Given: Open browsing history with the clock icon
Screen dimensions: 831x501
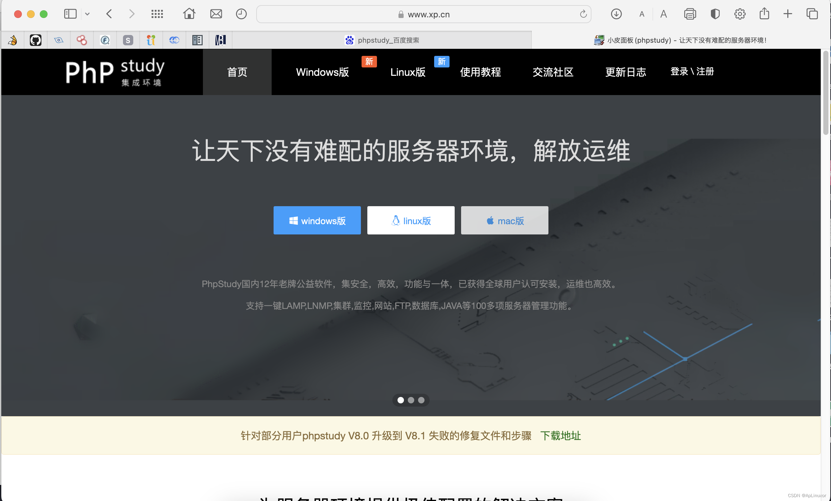Looking at the screenshot, I should coord(241,14).
